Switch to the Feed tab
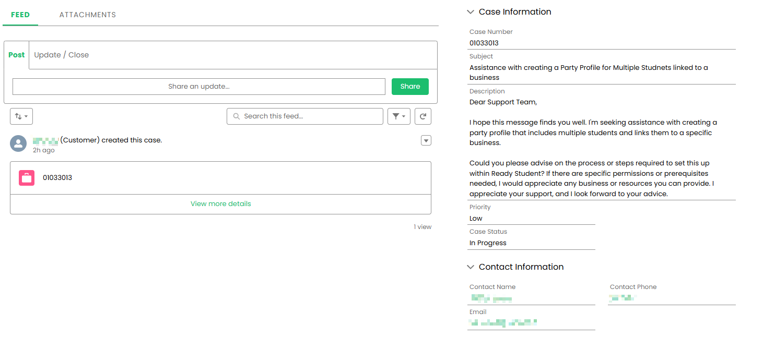 pyautogui.click(x=20, y=15)
